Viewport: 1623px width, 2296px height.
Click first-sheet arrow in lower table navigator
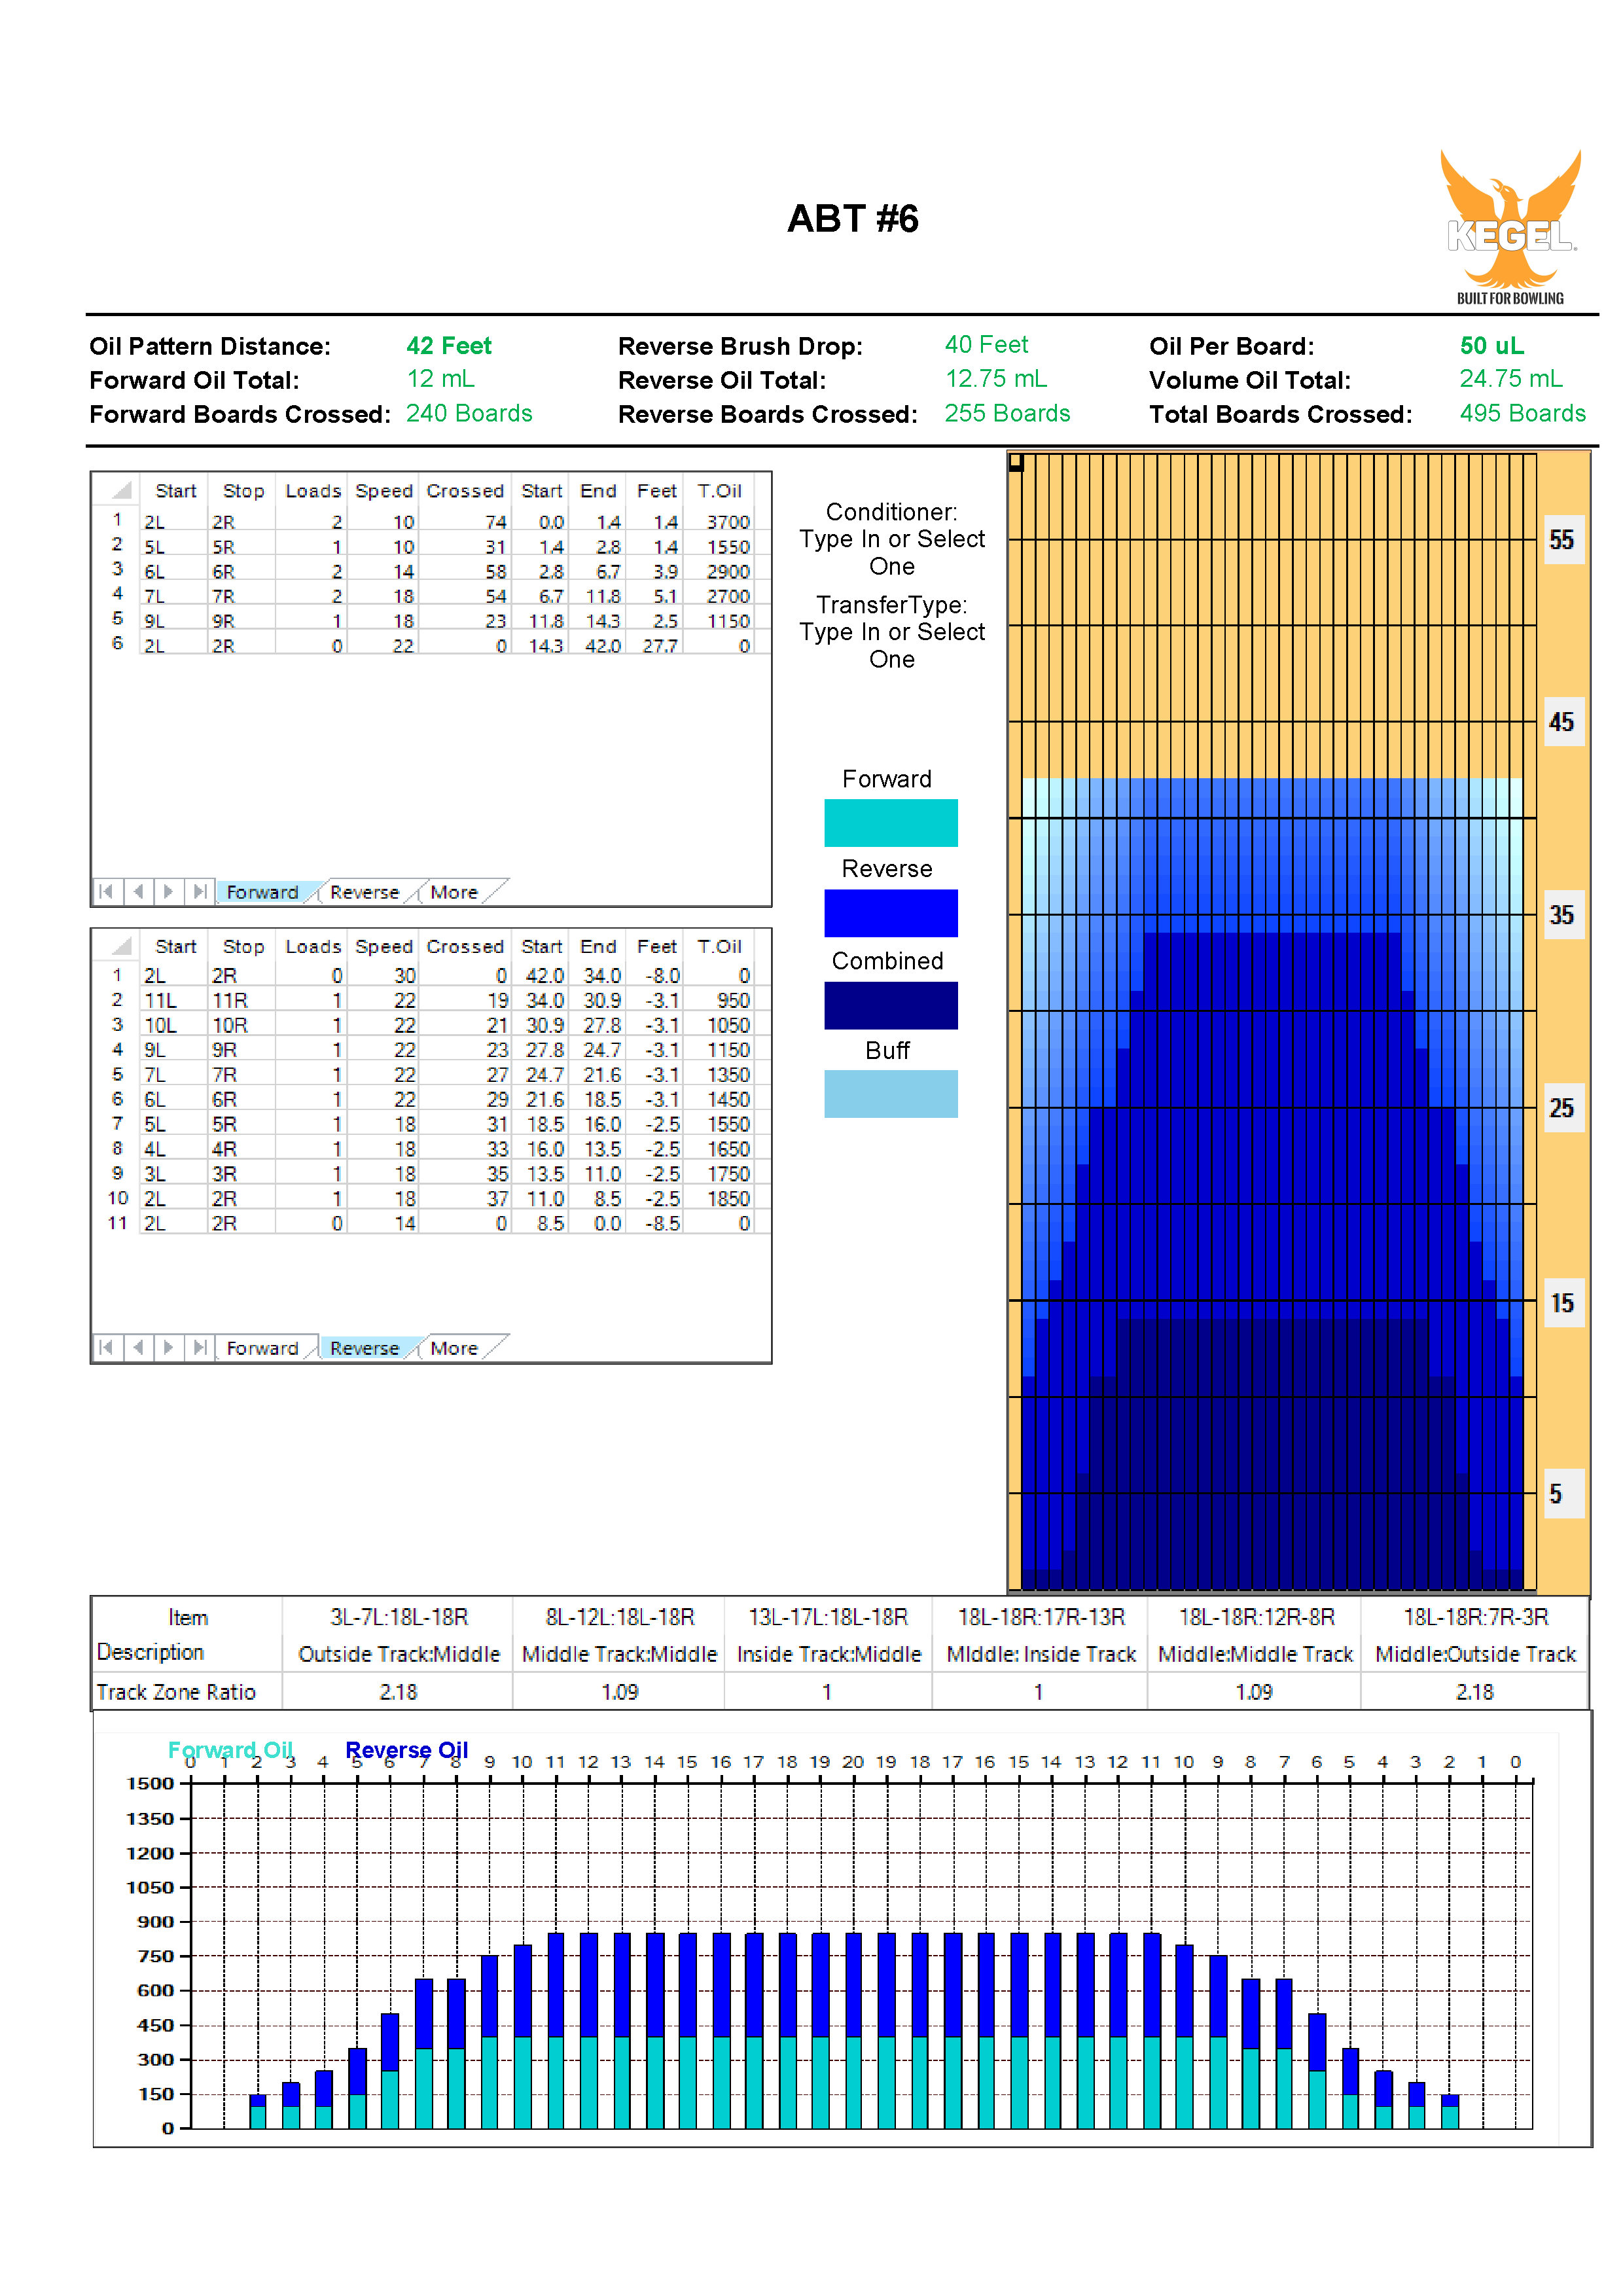(106, 1347)
